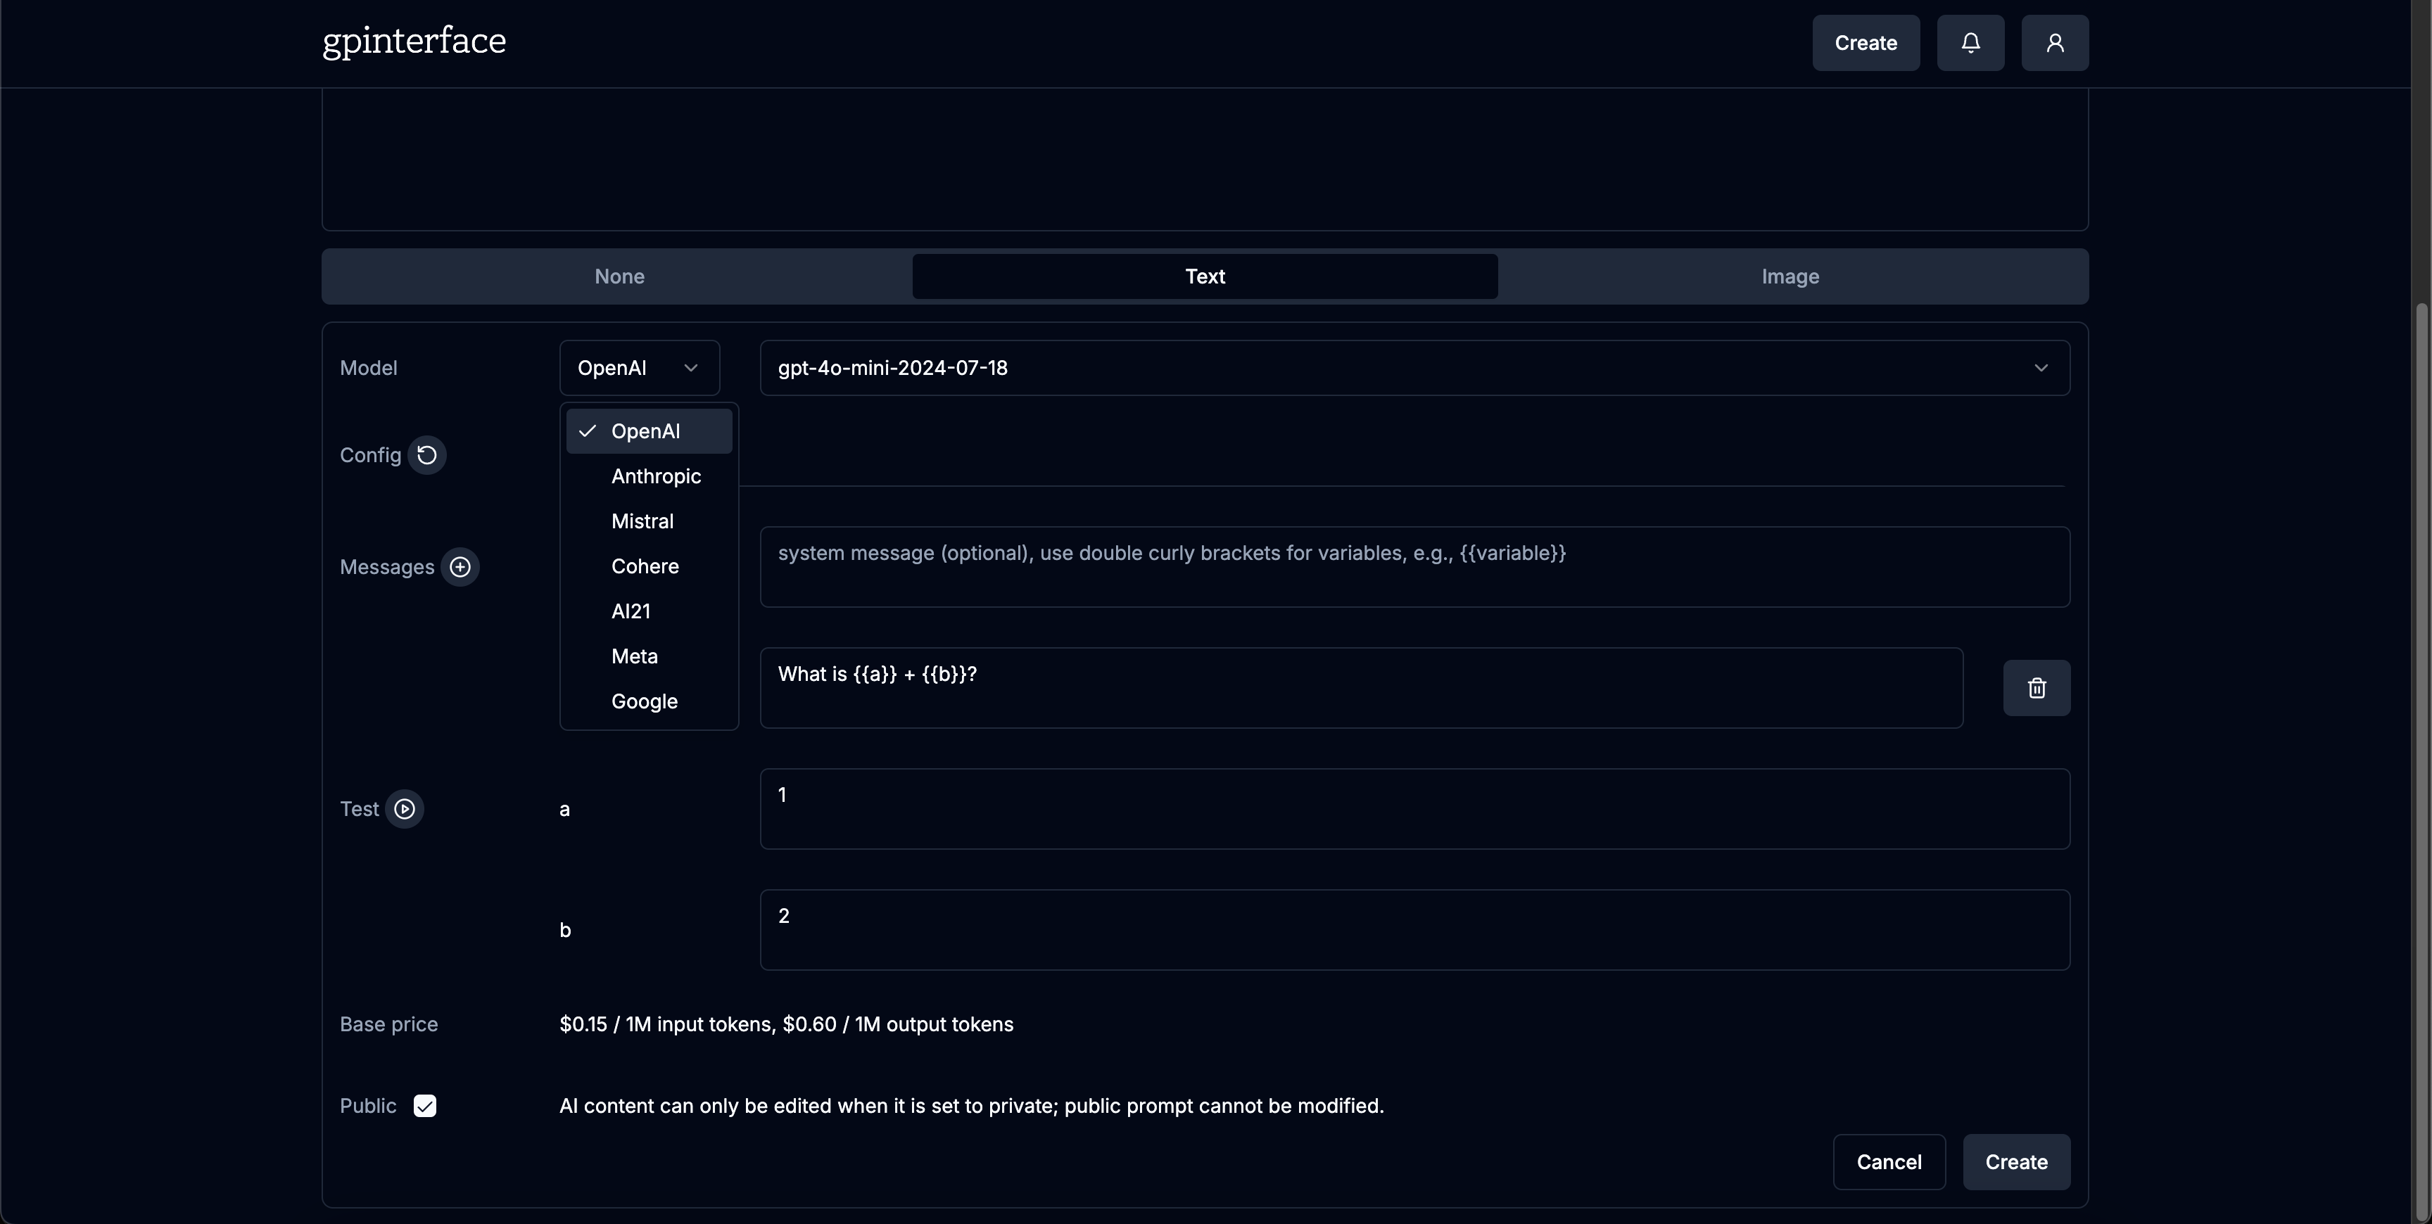Click the gpinterface logo
Screen dimensions: 2432x1224
tap(414, 42)
